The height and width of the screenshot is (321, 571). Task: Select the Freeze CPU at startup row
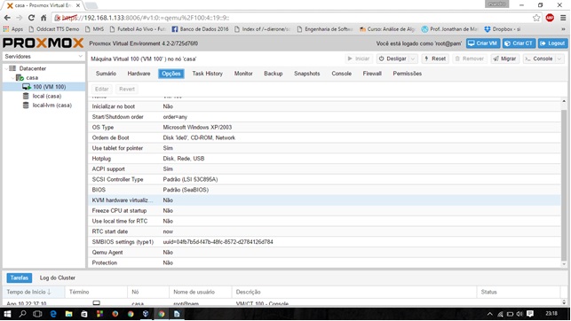pos(324,210)
